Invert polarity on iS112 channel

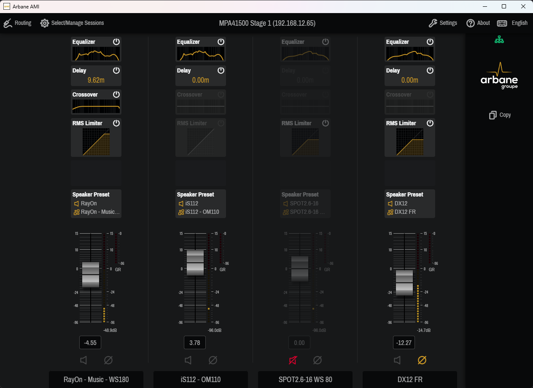(x=213, y=360)
